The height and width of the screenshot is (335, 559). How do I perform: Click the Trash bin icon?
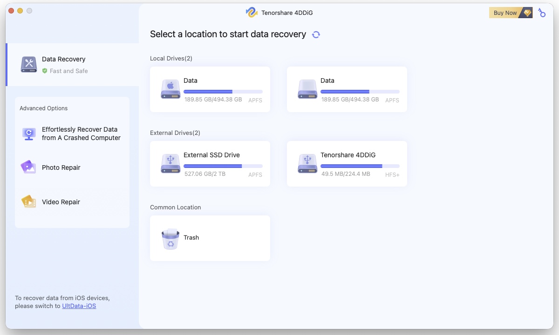click(x=170, y=239)
